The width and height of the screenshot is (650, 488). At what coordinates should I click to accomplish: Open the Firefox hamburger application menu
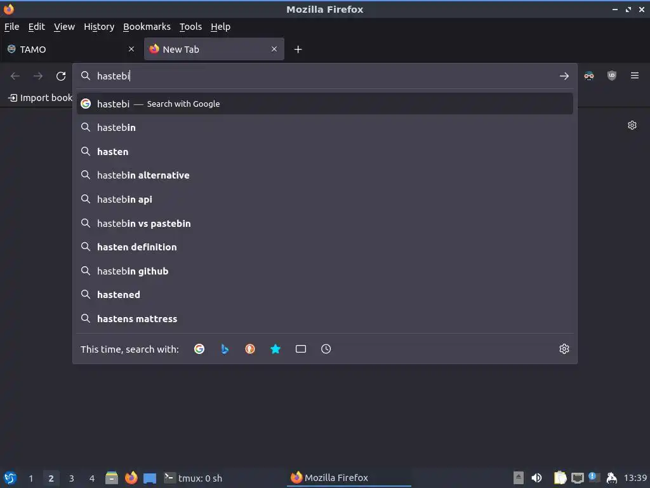pos(634,76)
